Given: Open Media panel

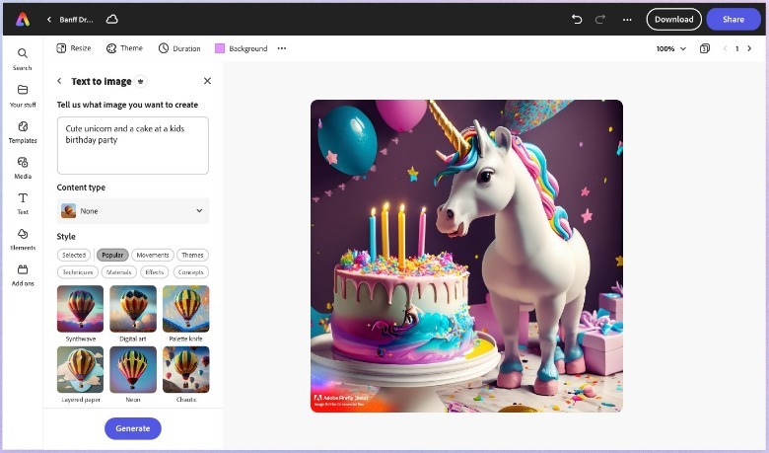Looking at the screenshot, I should click(x=23, y=168).
